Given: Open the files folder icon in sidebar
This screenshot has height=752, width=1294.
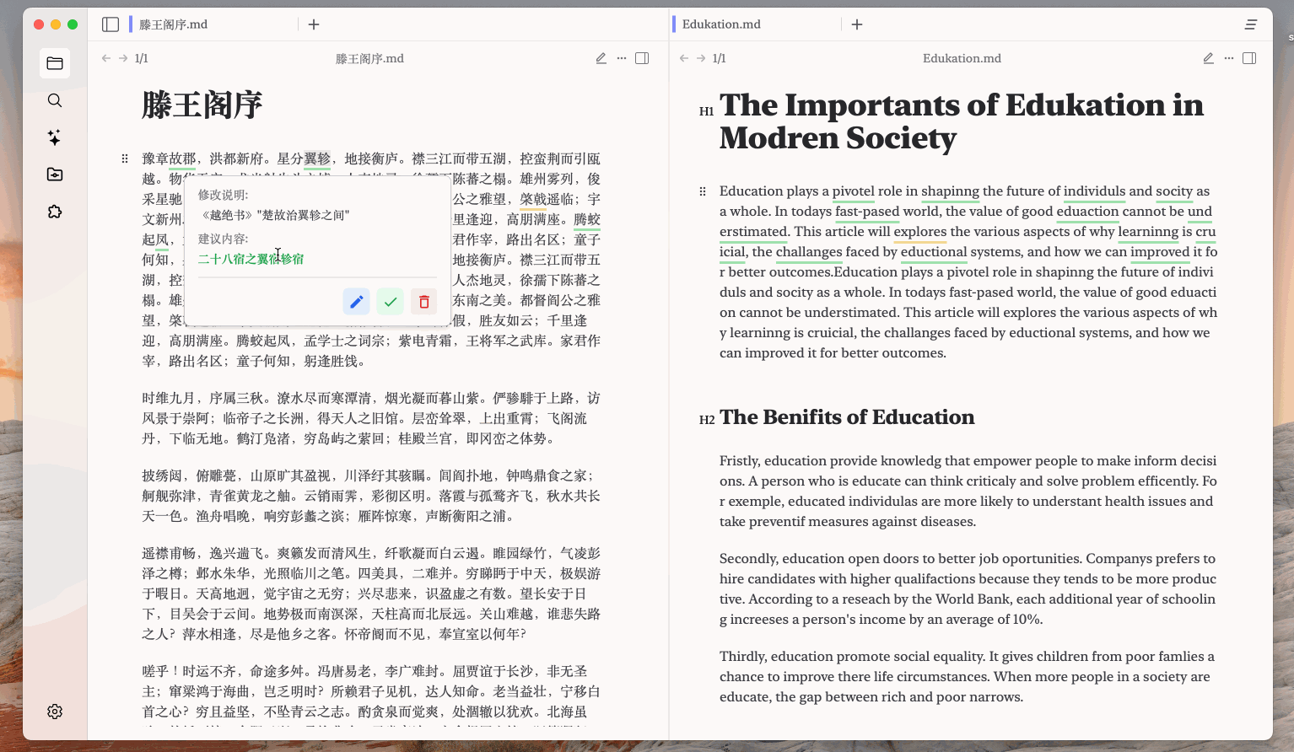Looking at the screenshot, I should [55, 63].
